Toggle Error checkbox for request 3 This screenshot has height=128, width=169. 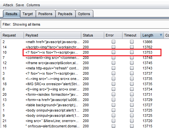pos(113,73)
